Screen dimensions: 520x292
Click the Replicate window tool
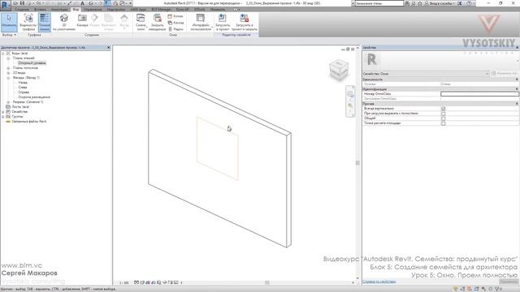(x=175, y=16)
